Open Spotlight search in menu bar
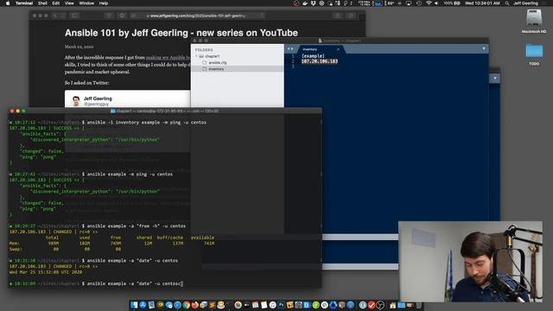Viewport: 553px width, 311px height. [x=507, y=3]
